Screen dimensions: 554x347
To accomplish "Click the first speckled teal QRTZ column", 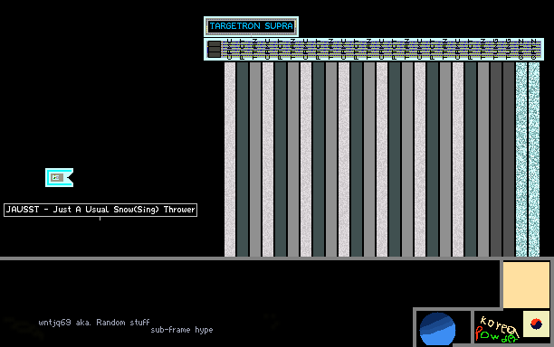I will 521,159.
